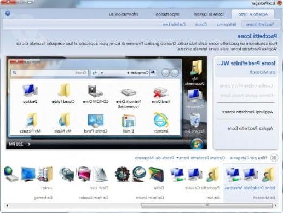Choose the Icone Predefinite Windows package
Viewport: 283px width, 213px height.
click(250, 183)
